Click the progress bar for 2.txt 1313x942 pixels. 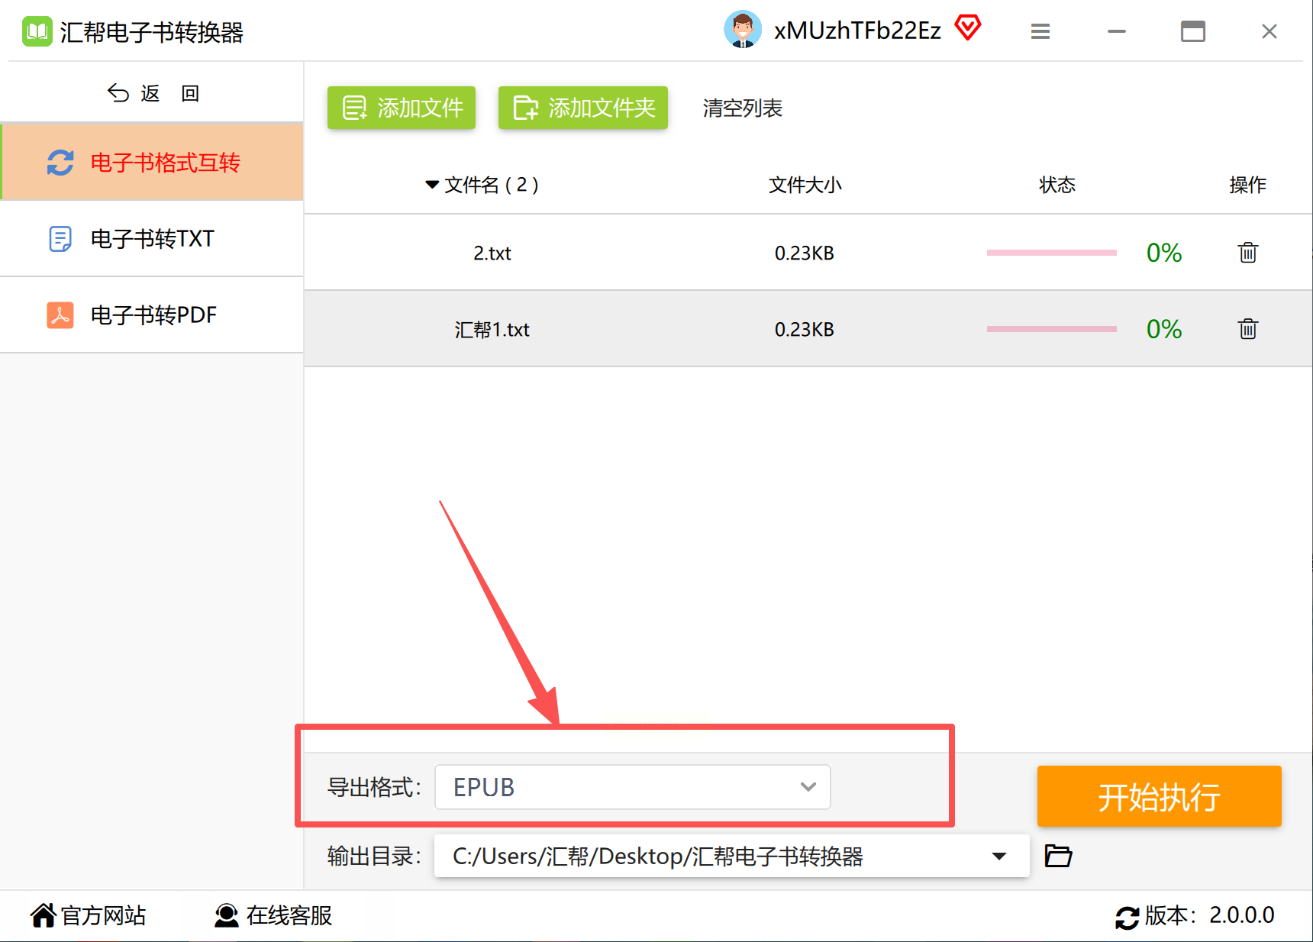(x=1052, y=253)
